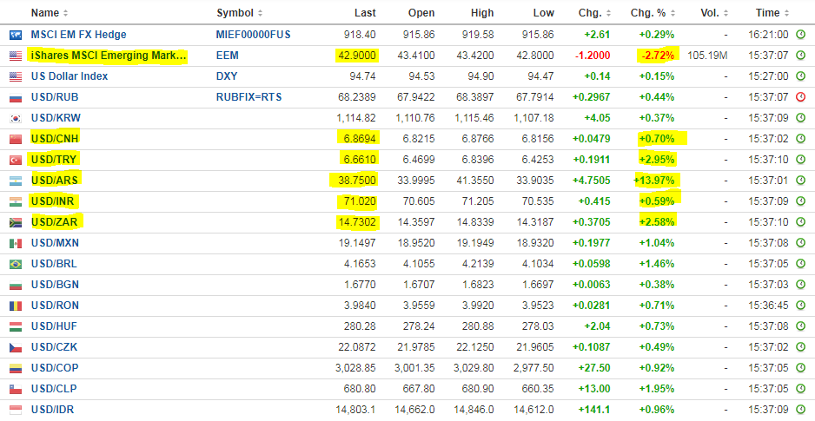Sort by the Chg. column header
The height and width of the screenshot is (421, 815).
pos(594,13)
